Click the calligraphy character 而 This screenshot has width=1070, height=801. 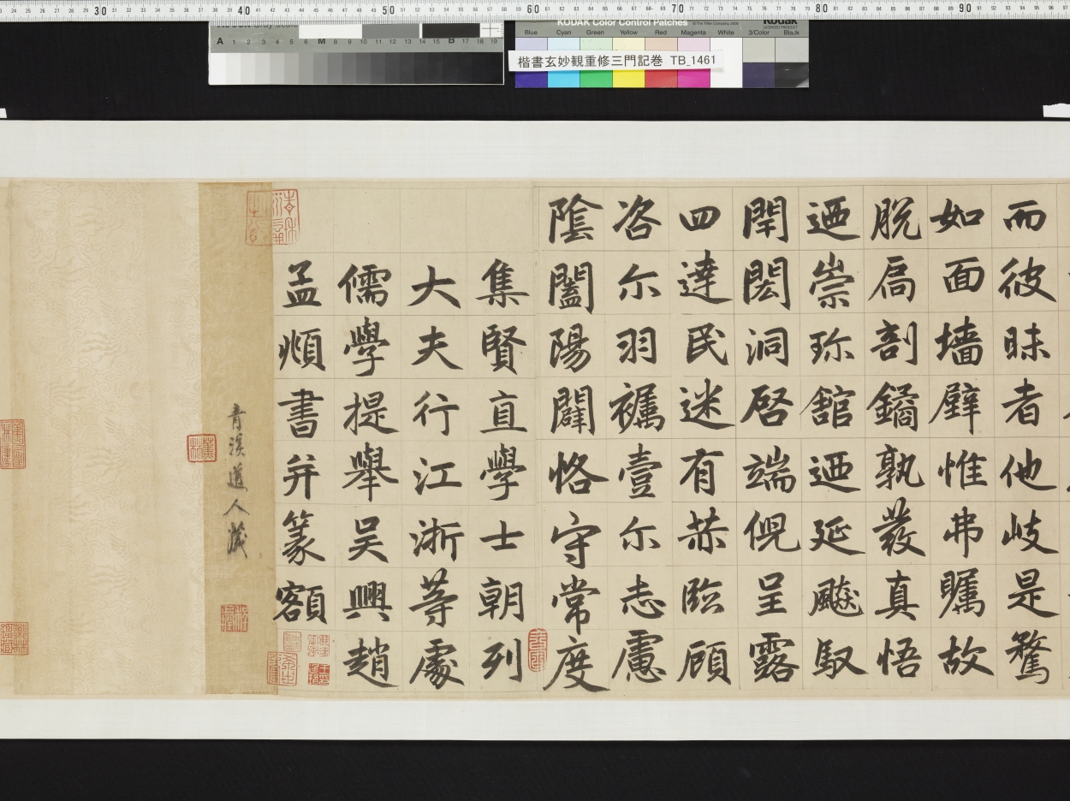click(x=1025, y=218)
